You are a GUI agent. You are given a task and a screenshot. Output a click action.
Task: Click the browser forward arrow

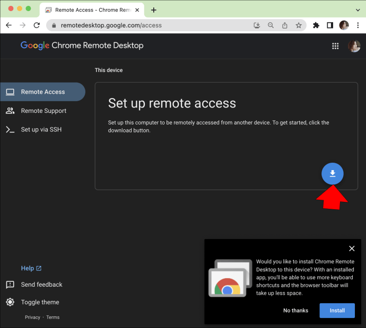(x=23, y=25)
